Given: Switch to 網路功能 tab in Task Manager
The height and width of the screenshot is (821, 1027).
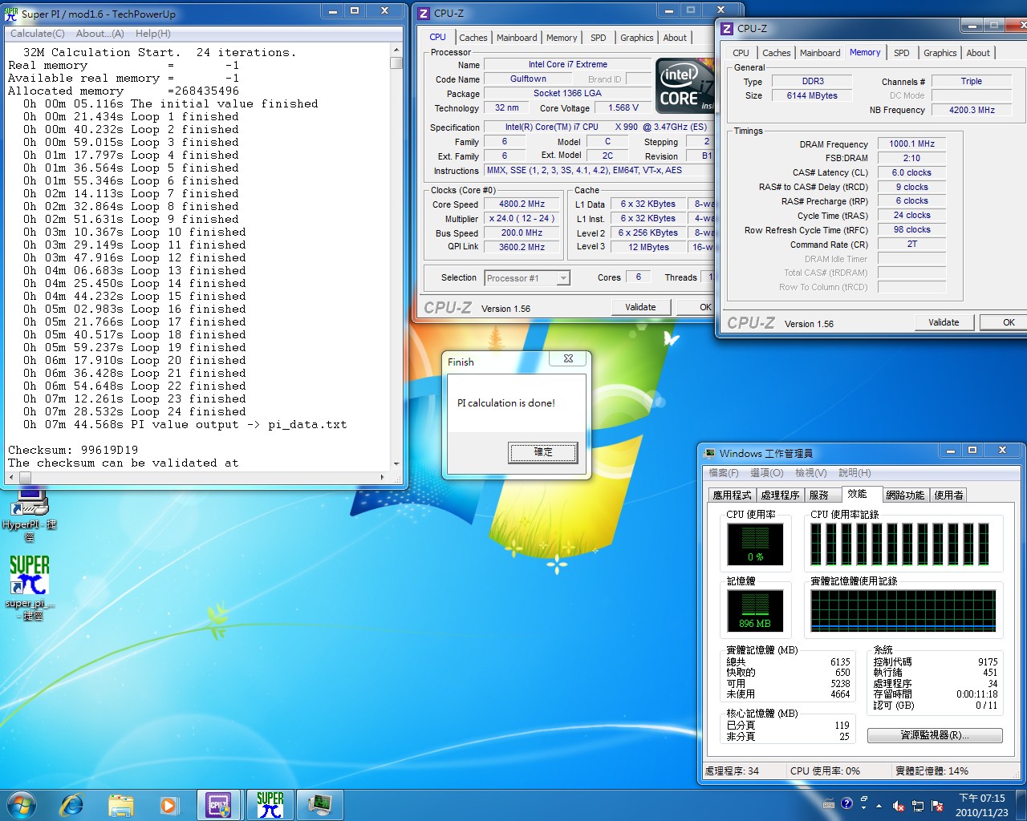Looking at the screenshot, I should tap(905, 495).
